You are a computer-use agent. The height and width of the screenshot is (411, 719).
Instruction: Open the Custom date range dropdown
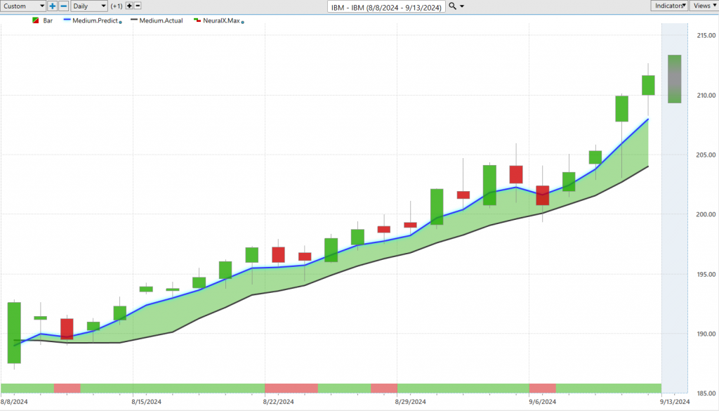[x=23, y=6]
